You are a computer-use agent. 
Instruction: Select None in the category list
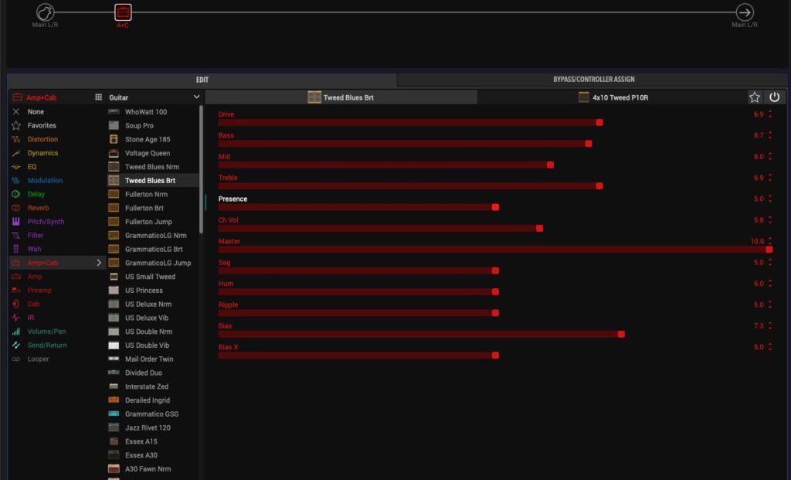(36, 111)
